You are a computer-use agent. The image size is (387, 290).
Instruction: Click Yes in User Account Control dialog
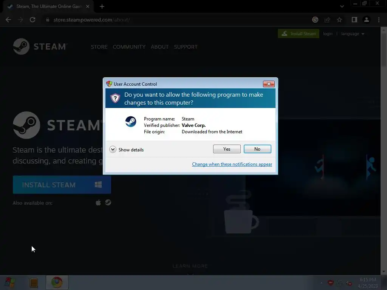click(227, 149)
